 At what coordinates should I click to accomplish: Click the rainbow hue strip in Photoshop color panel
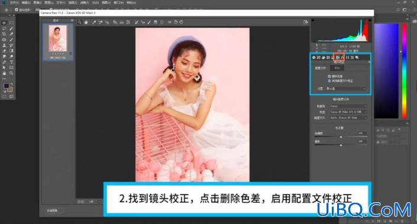(x=404, y=71)
